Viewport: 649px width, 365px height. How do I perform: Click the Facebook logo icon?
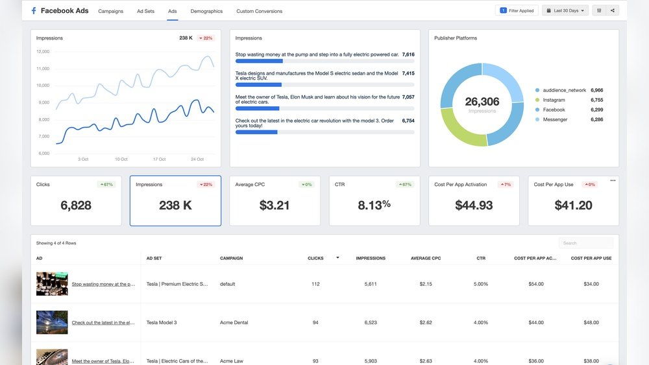[34, 11]
